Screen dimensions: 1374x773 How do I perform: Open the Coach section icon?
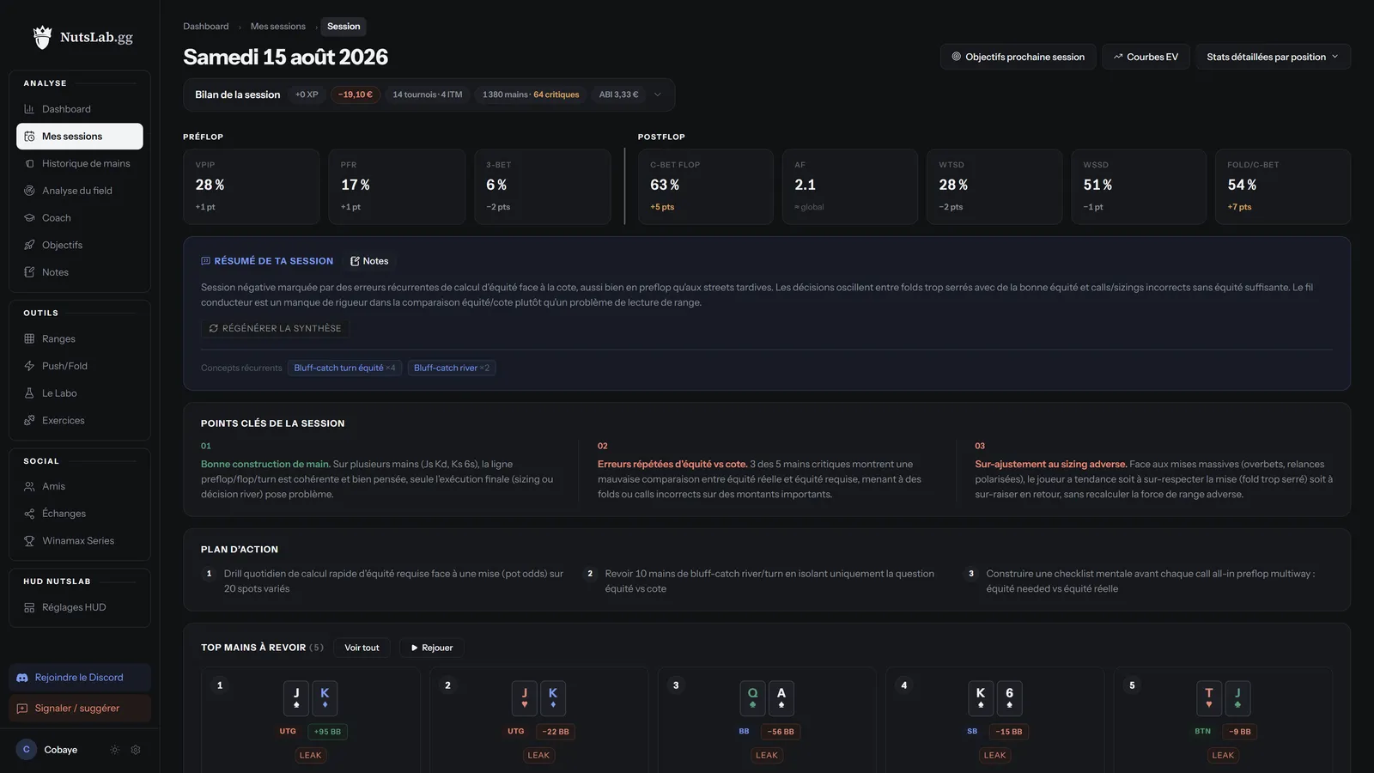29,218
